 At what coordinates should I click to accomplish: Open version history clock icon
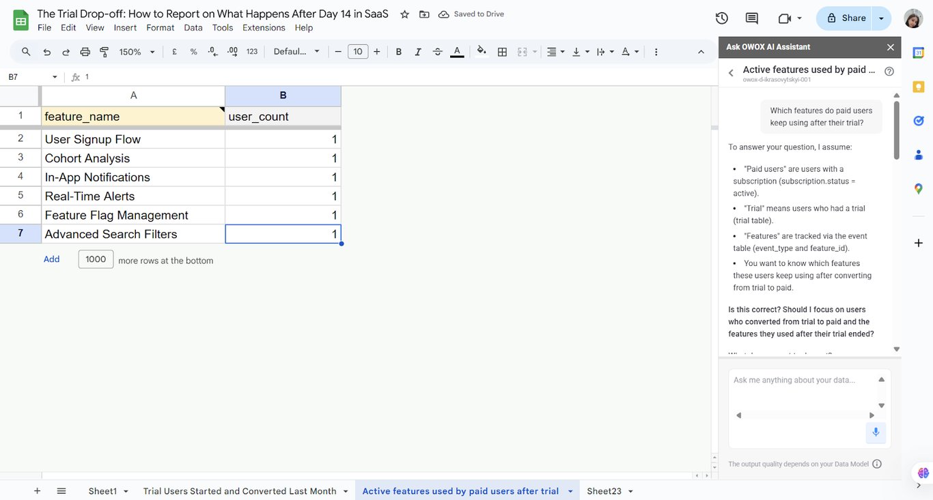tap(722, 18)
